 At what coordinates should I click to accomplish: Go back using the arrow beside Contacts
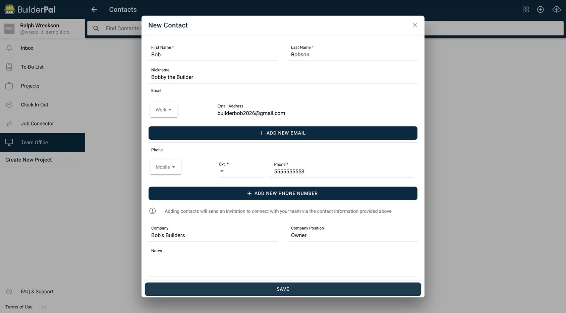click(94, 9)
